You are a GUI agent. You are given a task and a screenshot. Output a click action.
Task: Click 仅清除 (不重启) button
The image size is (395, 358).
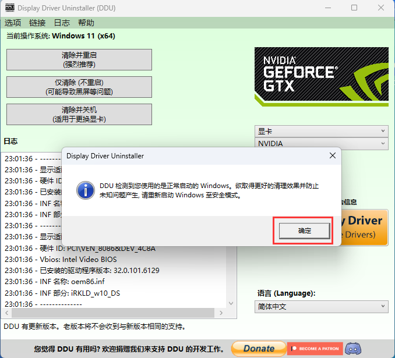tap(79, 87)
